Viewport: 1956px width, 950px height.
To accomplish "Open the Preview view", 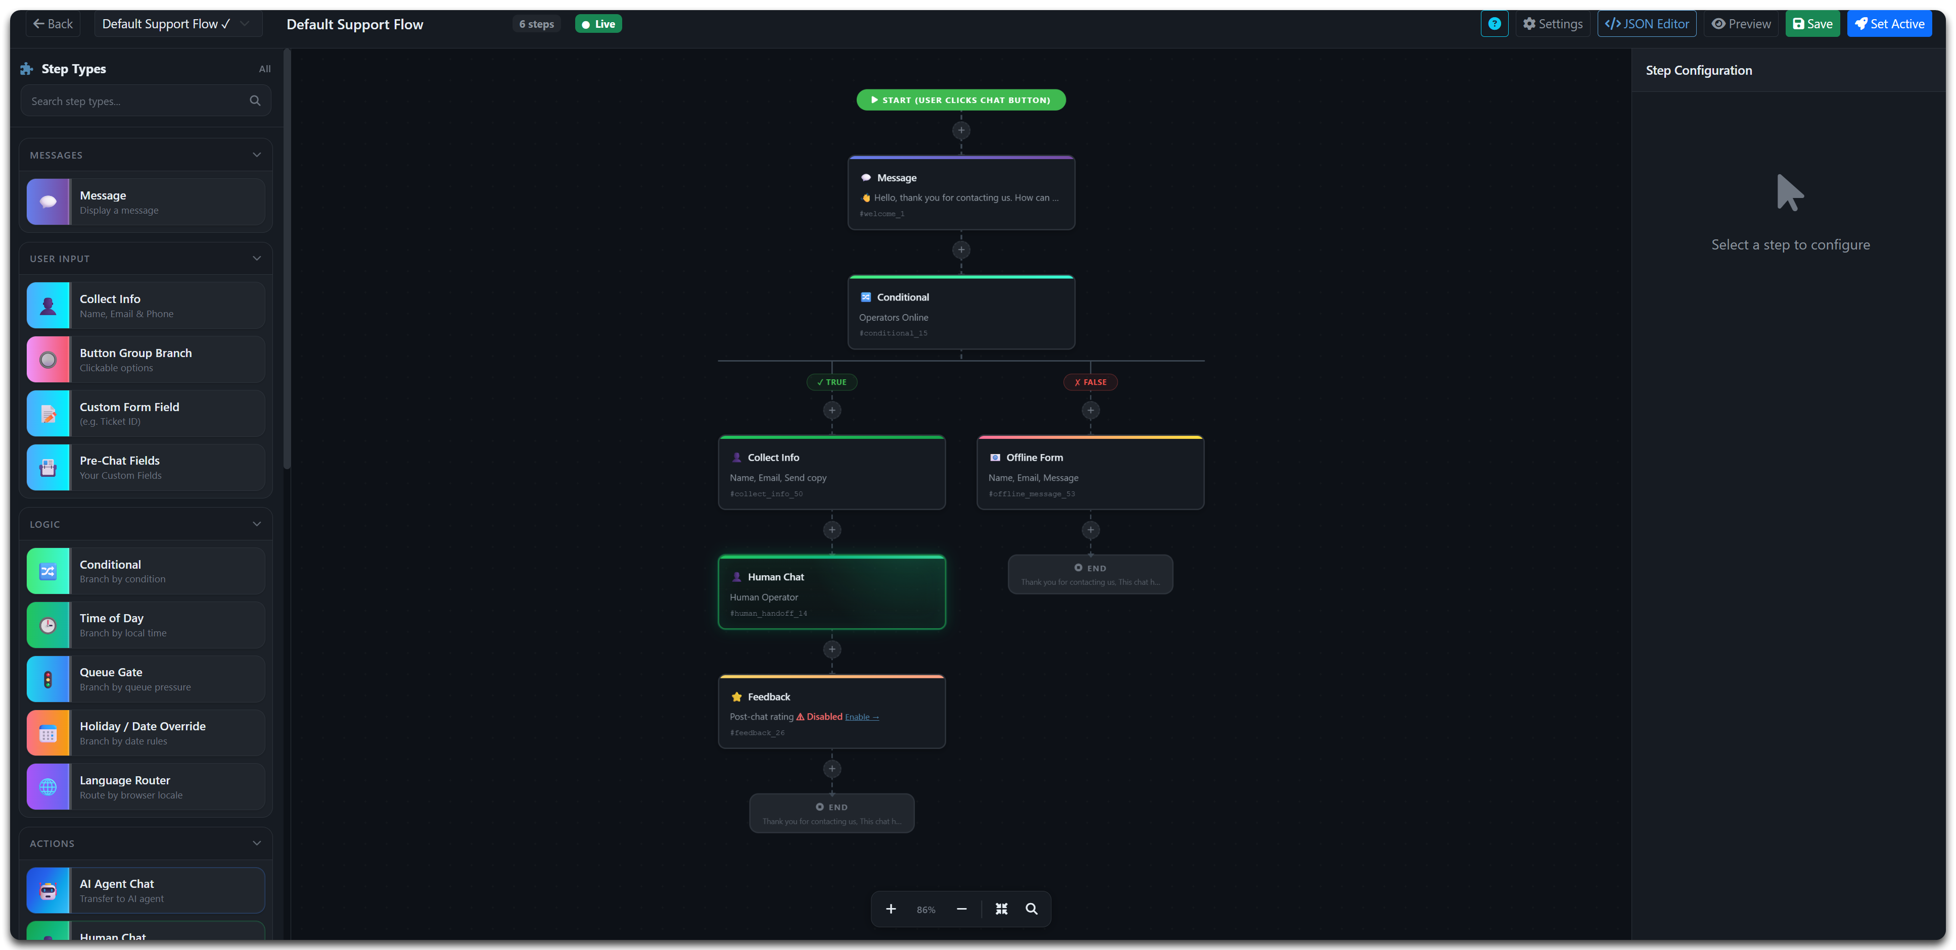I will [1740, 24].
